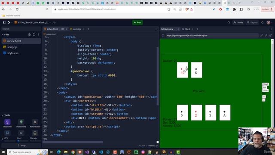Fold the body tag on line 18
The width and height of the screenshot is (275, 155).
tap(48, 93)
